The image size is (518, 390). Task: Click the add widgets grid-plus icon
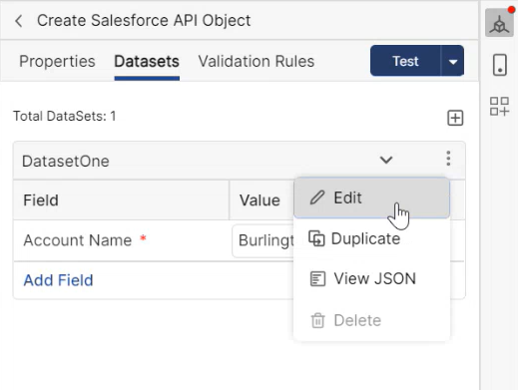(499, 107)
